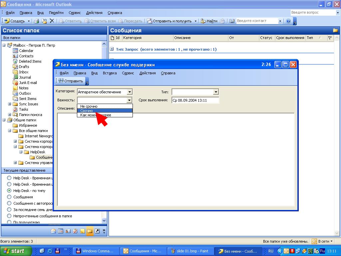Expand Папки поиска tree node

[10, 115]
